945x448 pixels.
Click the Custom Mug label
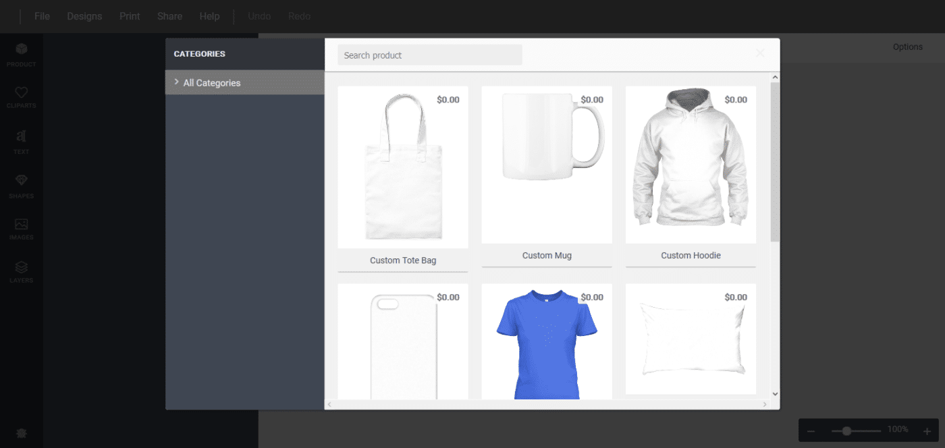coord(547,256)
